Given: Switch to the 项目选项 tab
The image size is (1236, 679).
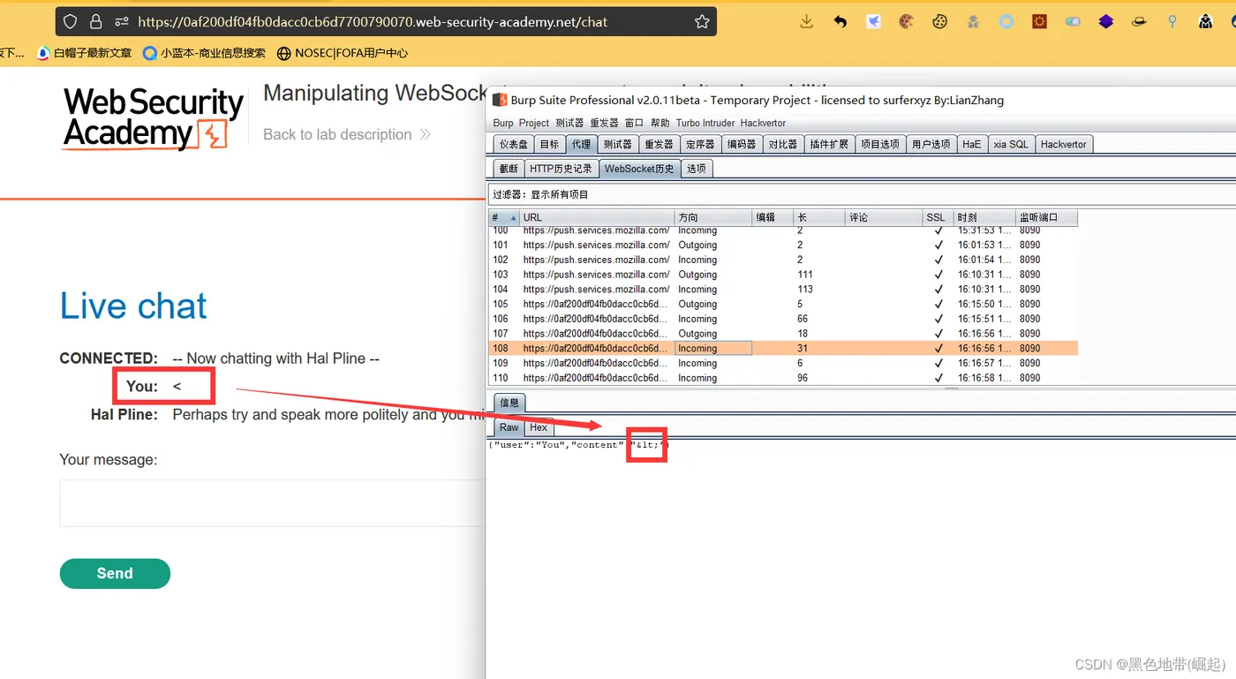Looking at the screenshot, I should click(880, 144).
